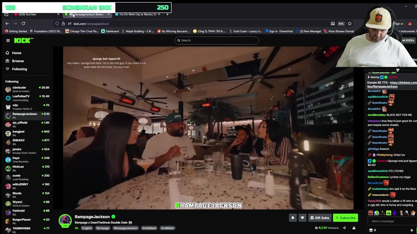Close the Ho Chi Minh City tab
Viewport: 417px width, 234px height.
159,14
